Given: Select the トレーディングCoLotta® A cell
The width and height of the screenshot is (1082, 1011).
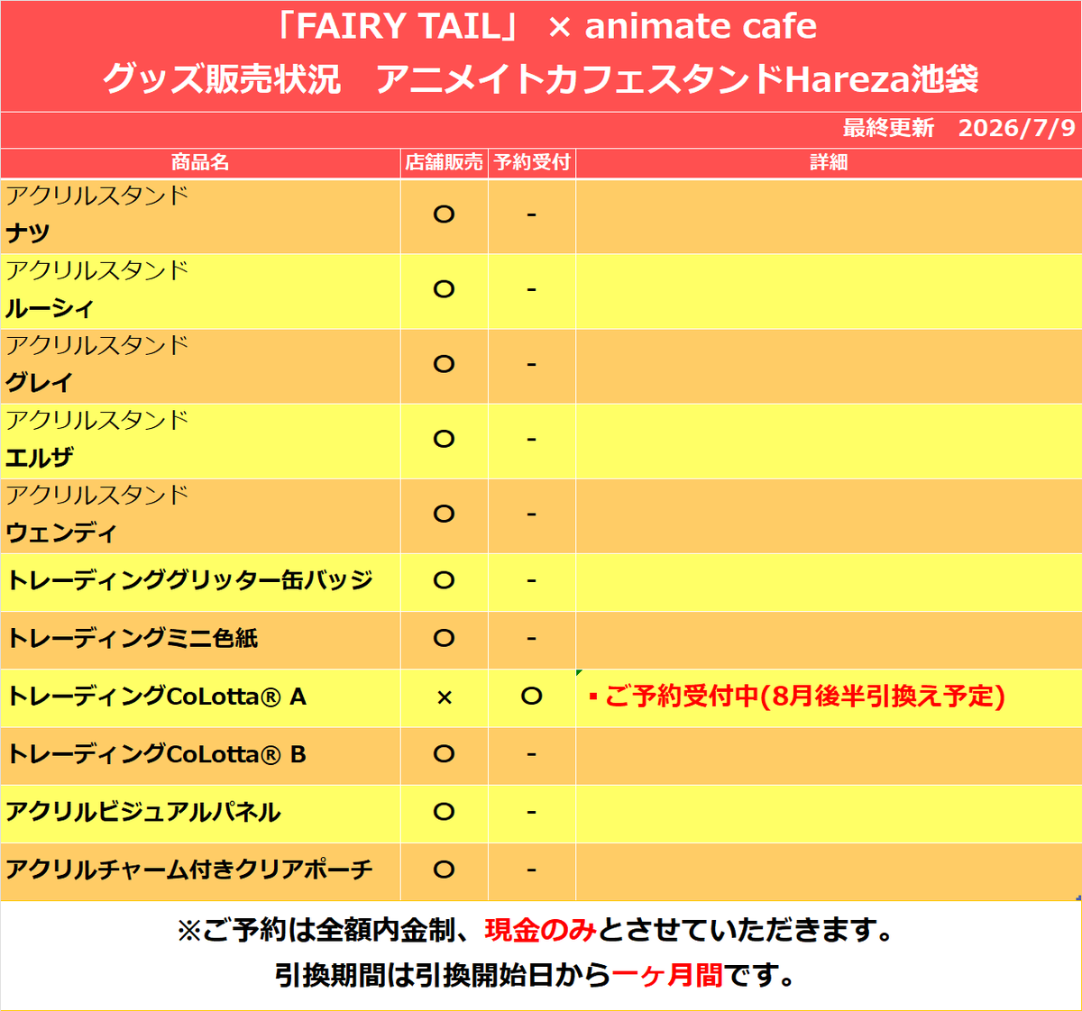Looking at the screenshot, I should (x=200, y=697).
